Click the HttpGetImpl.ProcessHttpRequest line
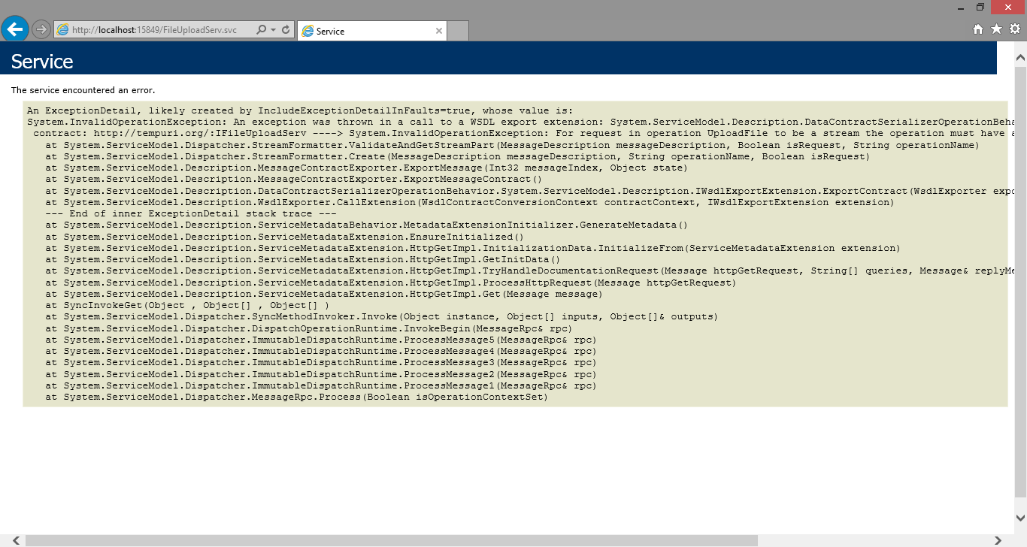The image size is (1027, 547). click(x=390, y=283)
